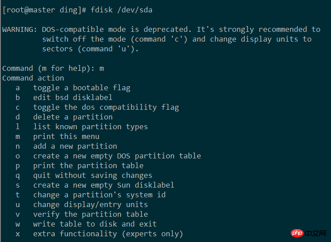Viewport: 331px width, 242px height.
Task: Click 'create a new empty DOS partition table'
Action: [x=117, y=156]
